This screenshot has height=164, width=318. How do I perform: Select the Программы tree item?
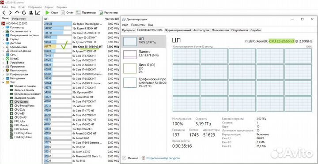click(18, 67)
